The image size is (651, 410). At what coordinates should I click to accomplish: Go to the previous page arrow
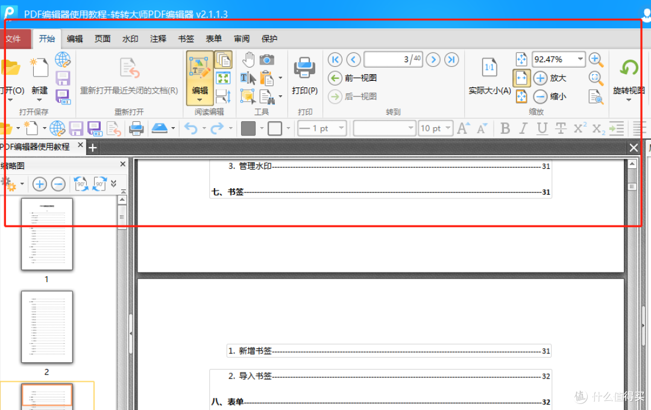pos(353,60)
